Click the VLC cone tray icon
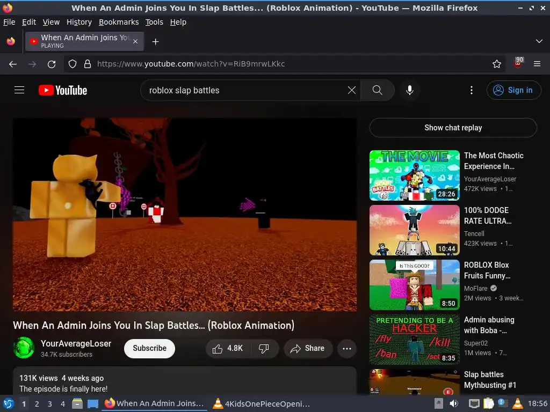The height and width of the screenshot is (412, 550). pos(518,403)
